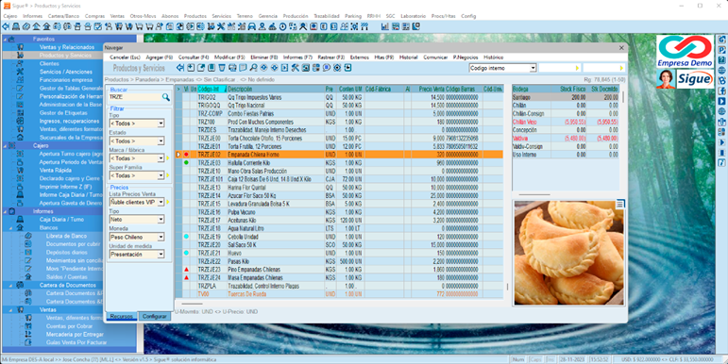Image resolution: width=728 pixels, height=364 pixels.
Task: Click the cash register icon in main toolbar
Action: tap(16, 27)
